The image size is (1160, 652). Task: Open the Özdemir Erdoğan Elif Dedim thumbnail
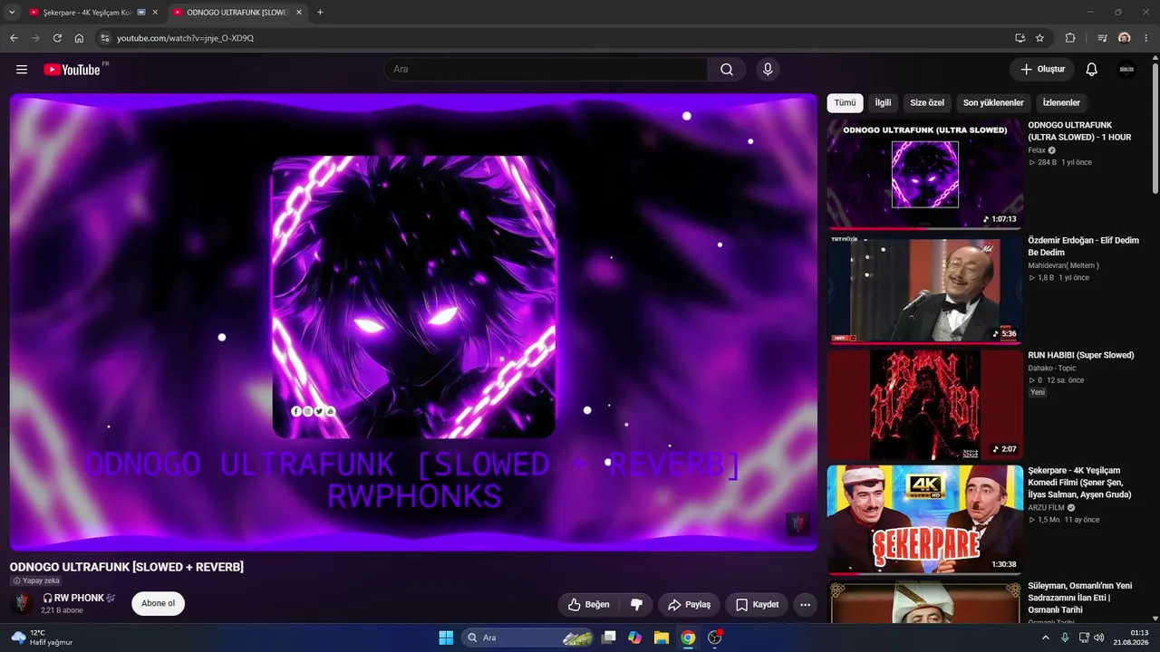(925, 290)
